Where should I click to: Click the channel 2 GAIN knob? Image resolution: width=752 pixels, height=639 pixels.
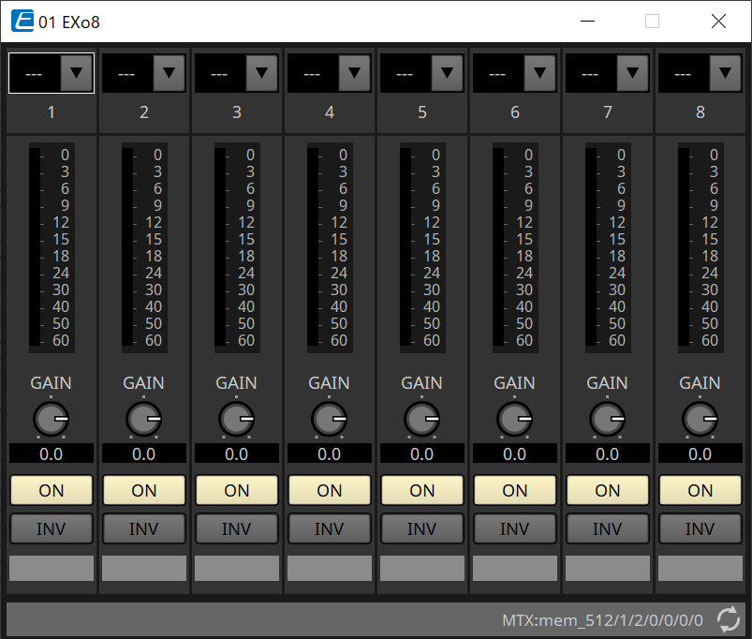tap(144, 419)
